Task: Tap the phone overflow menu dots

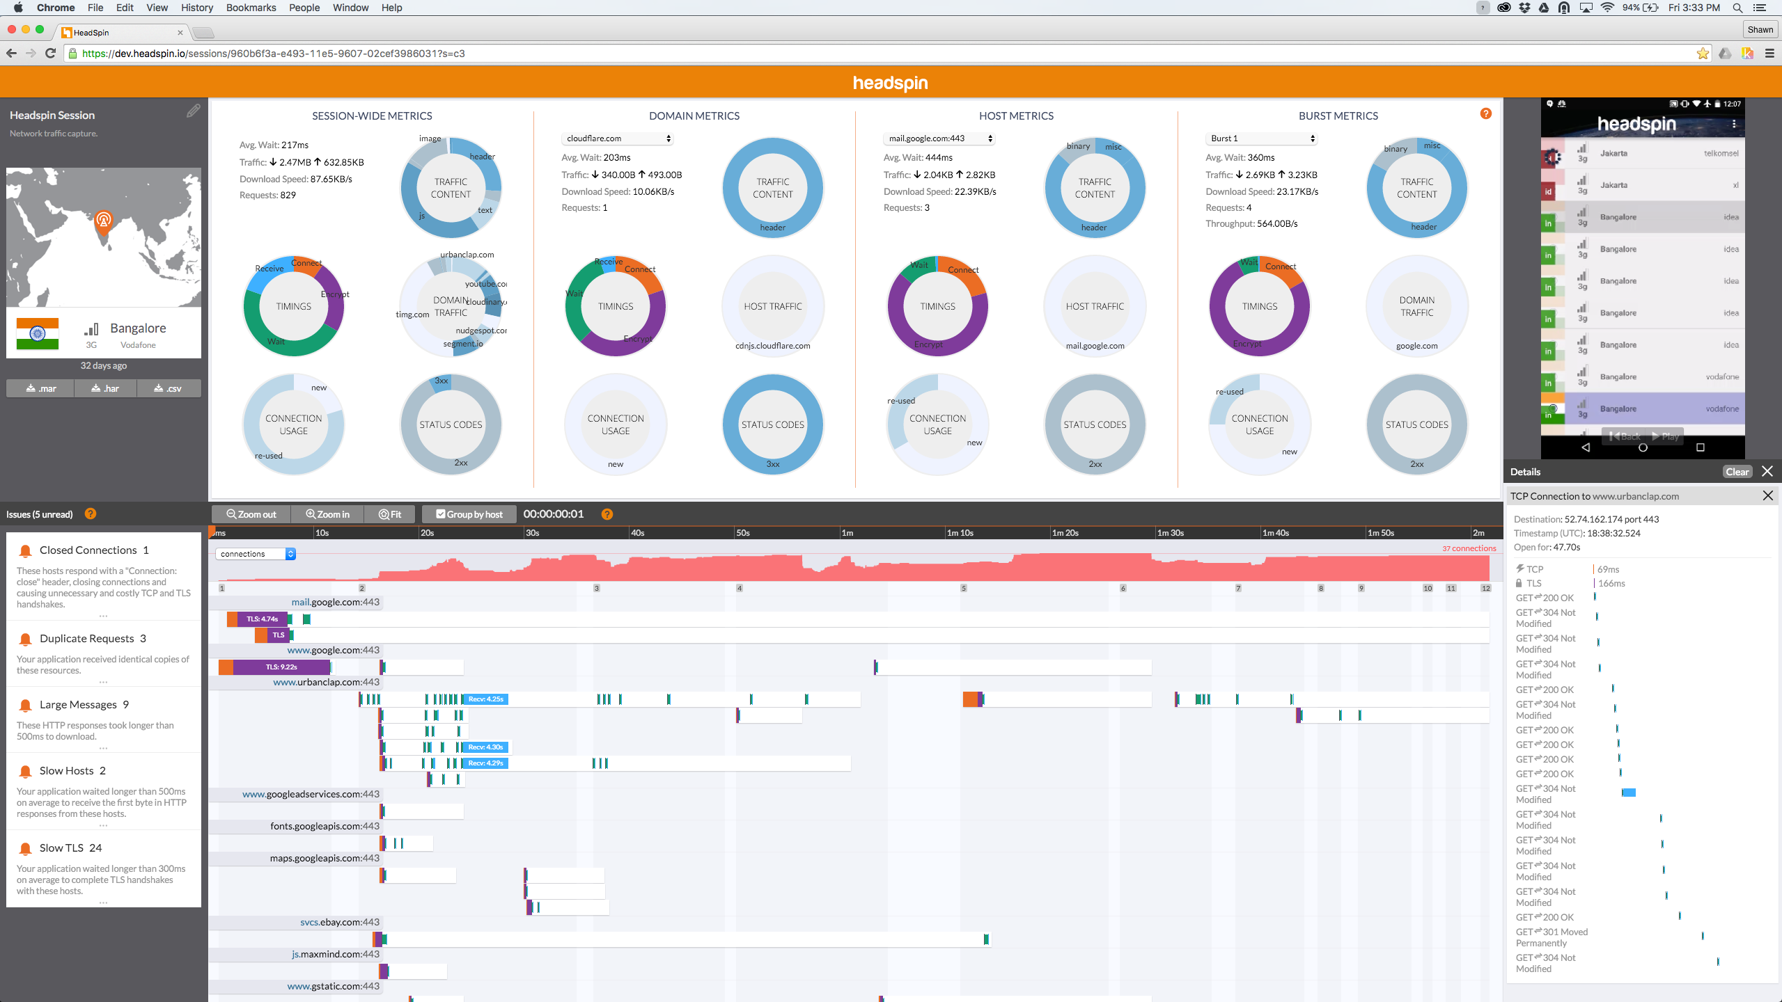Action: [1734, 124]
